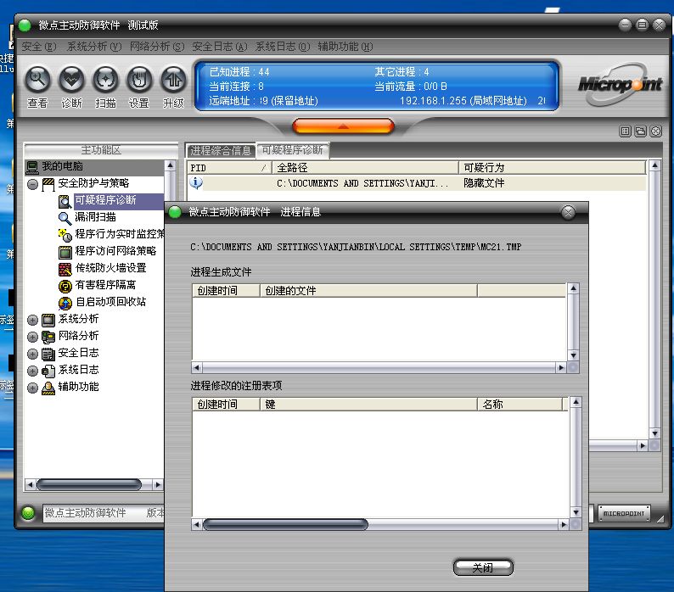Open 漏洞扫描 in the sidebar

95,217
